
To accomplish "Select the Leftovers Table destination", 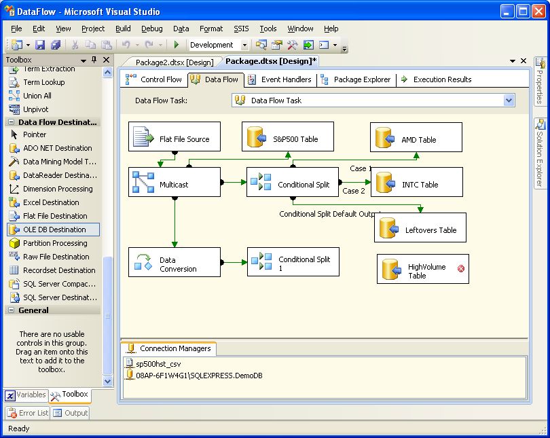I will (420, 227).
